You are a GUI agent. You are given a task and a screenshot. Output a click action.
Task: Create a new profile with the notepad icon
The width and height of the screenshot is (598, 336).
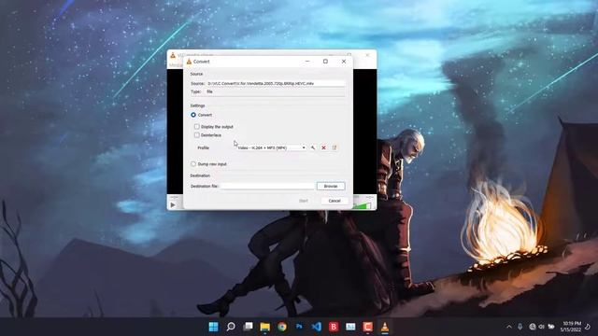[x=335, y=147]
